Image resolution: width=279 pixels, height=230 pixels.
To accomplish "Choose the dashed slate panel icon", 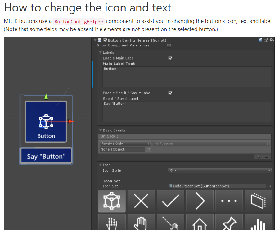I will 258,201.
